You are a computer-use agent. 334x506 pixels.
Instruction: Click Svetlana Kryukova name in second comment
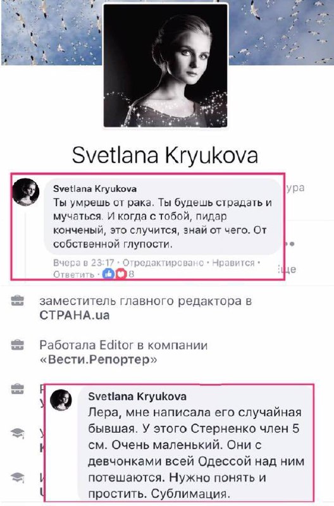[x=137, y=396]
